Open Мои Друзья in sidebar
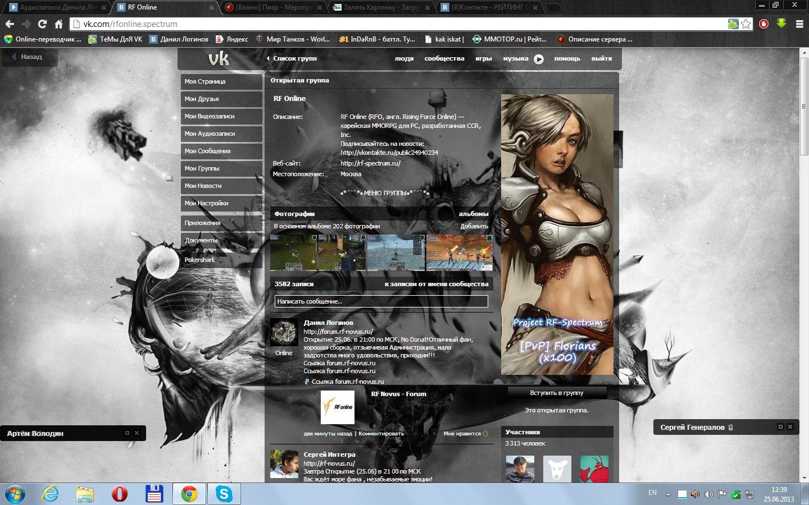The width and height of the screenshot is (809, 505). (x=221, y=99)
